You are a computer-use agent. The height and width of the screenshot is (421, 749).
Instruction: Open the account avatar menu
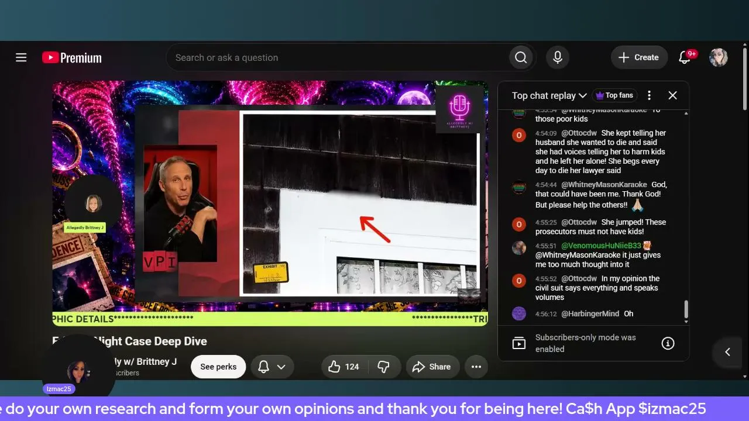tap(719, 57)
